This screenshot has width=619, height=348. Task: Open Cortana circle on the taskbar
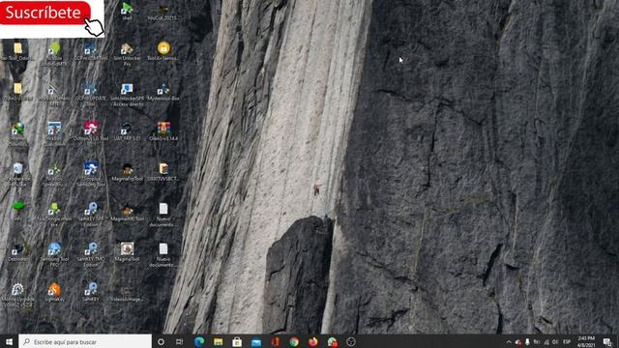[x=161, y=341]
